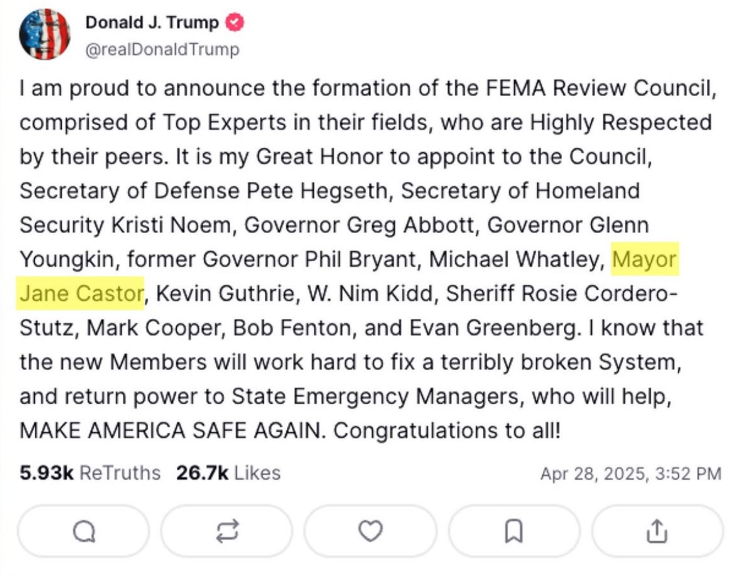733x575 pixels.
Task: Open the share options from the upload arrow
Action: click(656, 530)
